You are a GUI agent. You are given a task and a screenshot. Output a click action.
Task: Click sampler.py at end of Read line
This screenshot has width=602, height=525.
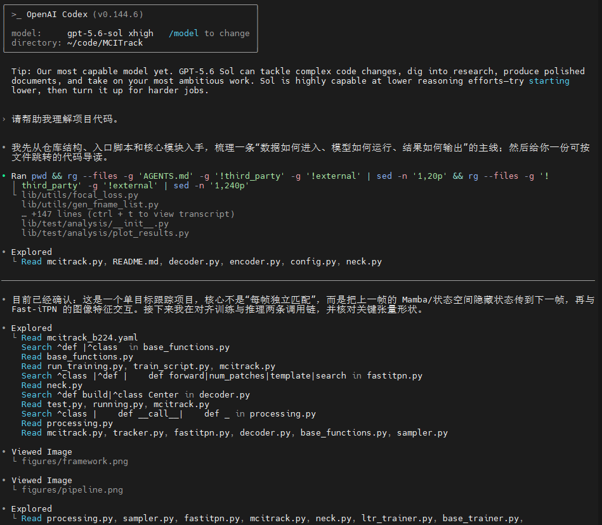(422, 433)
